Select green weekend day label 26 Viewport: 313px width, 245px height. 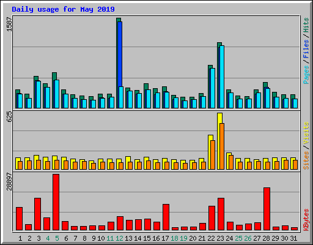coord(248,238)
